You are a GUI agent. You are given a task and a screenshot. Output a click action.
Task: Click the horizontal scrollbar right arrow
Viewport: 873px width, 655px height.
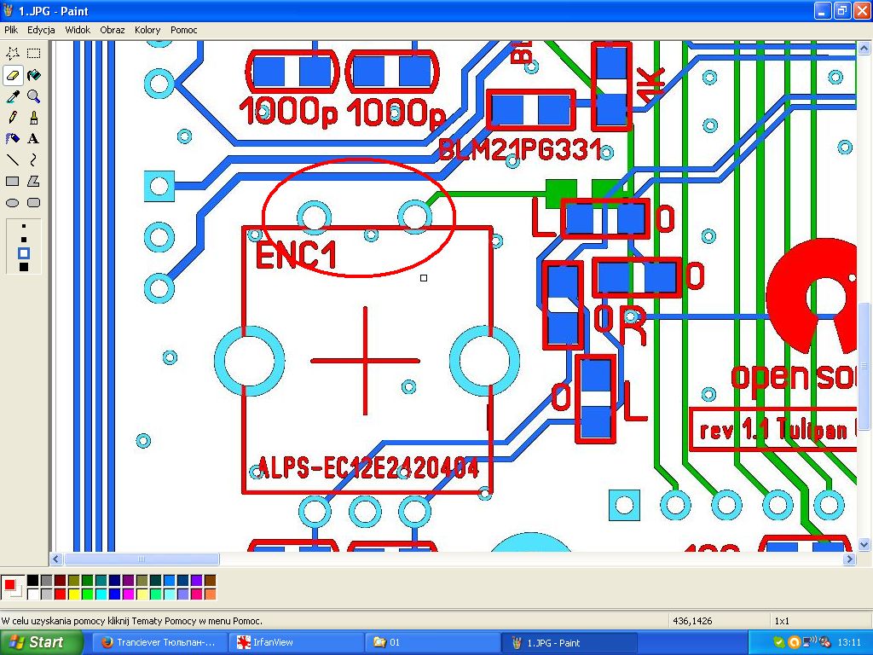[x=849, y=559]
